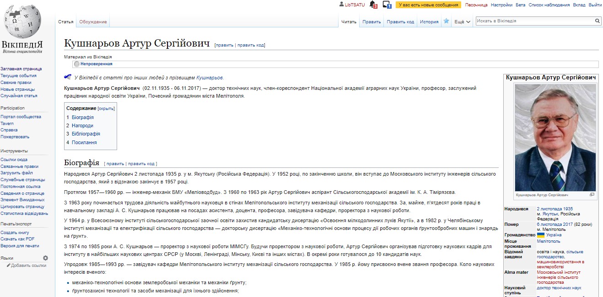603x297 pixels.
Task: Open the portrait photo of Кушнарьов
Action: coord(555,137)
